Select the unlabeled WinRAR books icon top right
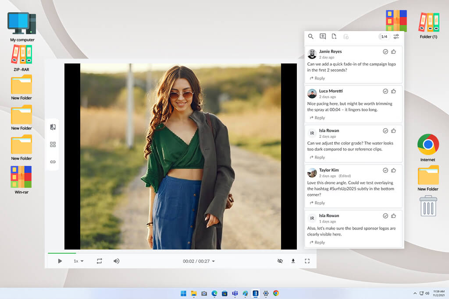Viewport: 449px width, 299px height. point(396,21)
